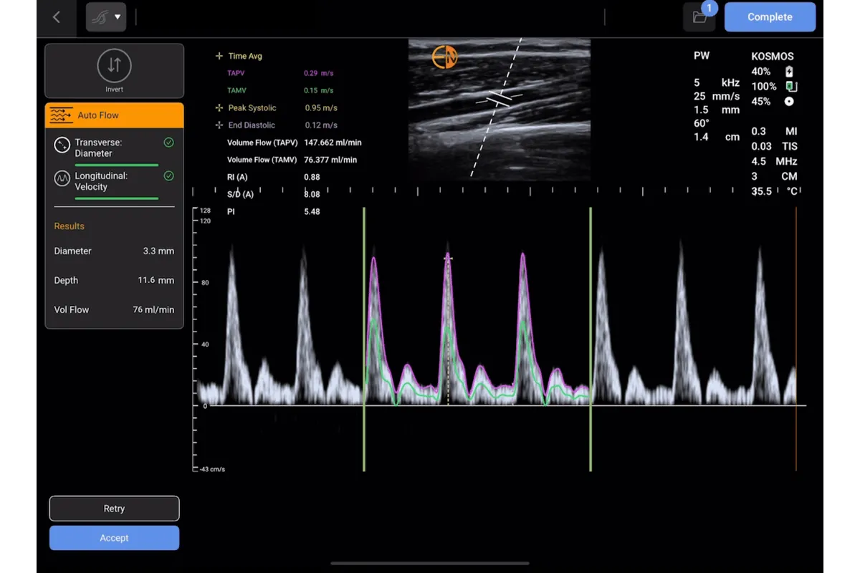Click the Longitudinal velocity waveform icon
860x573 pixels.
click(62, 179)
